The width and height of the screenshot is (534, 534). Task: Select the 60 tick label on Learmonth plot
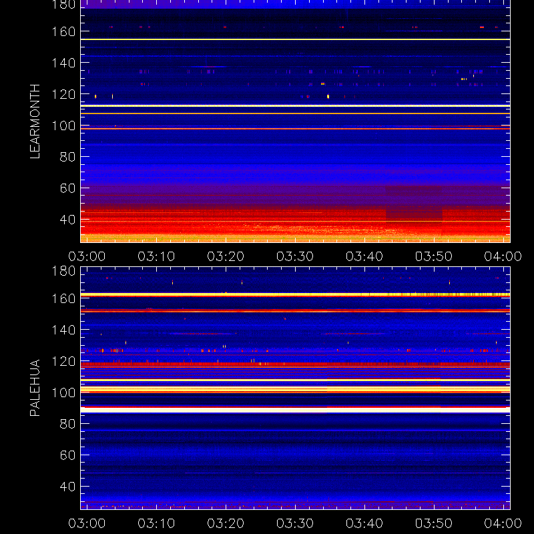67,188
